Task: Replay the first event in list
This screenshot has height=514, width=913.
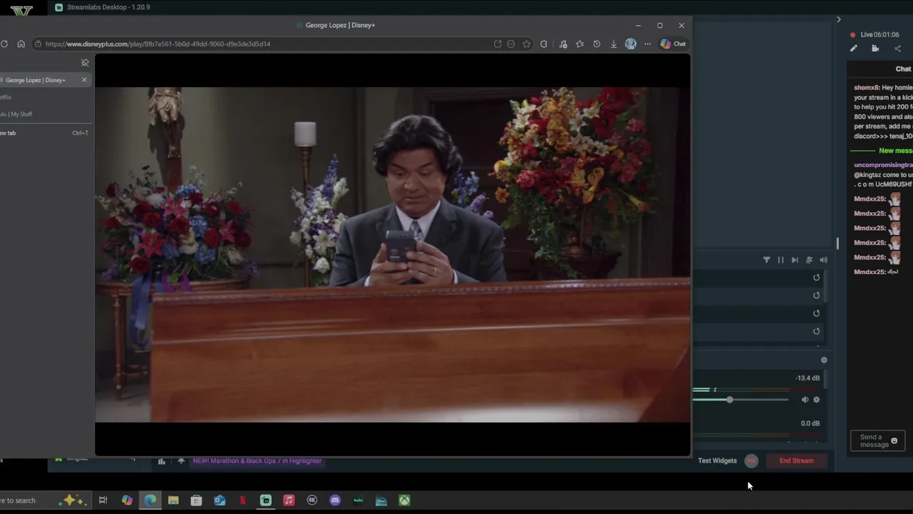Action: [817, 278]
